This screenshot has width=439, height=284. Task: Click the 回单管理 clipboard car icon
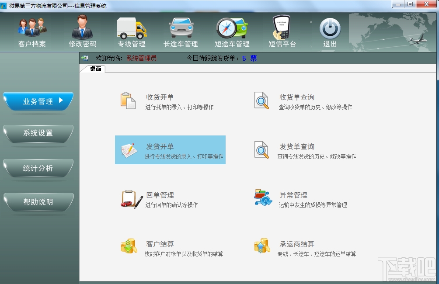[x=132, y=200]
